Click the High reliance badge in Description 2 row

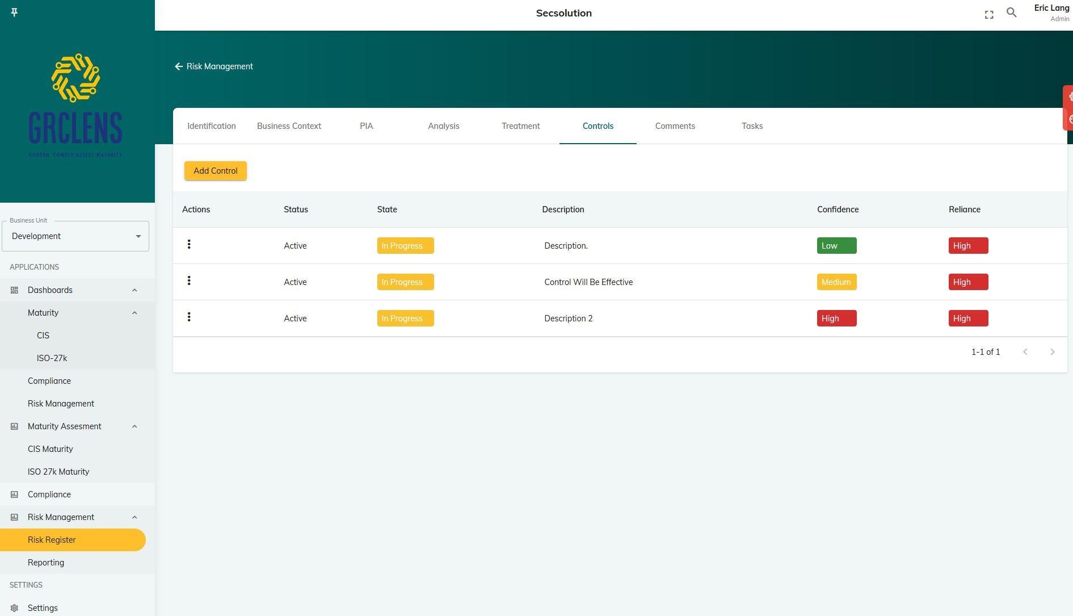click(969, 319)
